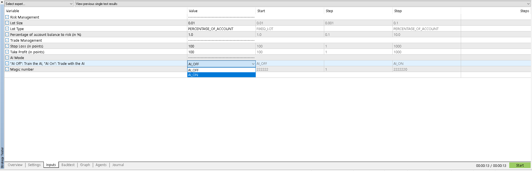The width and height of the screenshot is (532, 171).
Task: Switch to the Overview tab
Action: [15, 165]
